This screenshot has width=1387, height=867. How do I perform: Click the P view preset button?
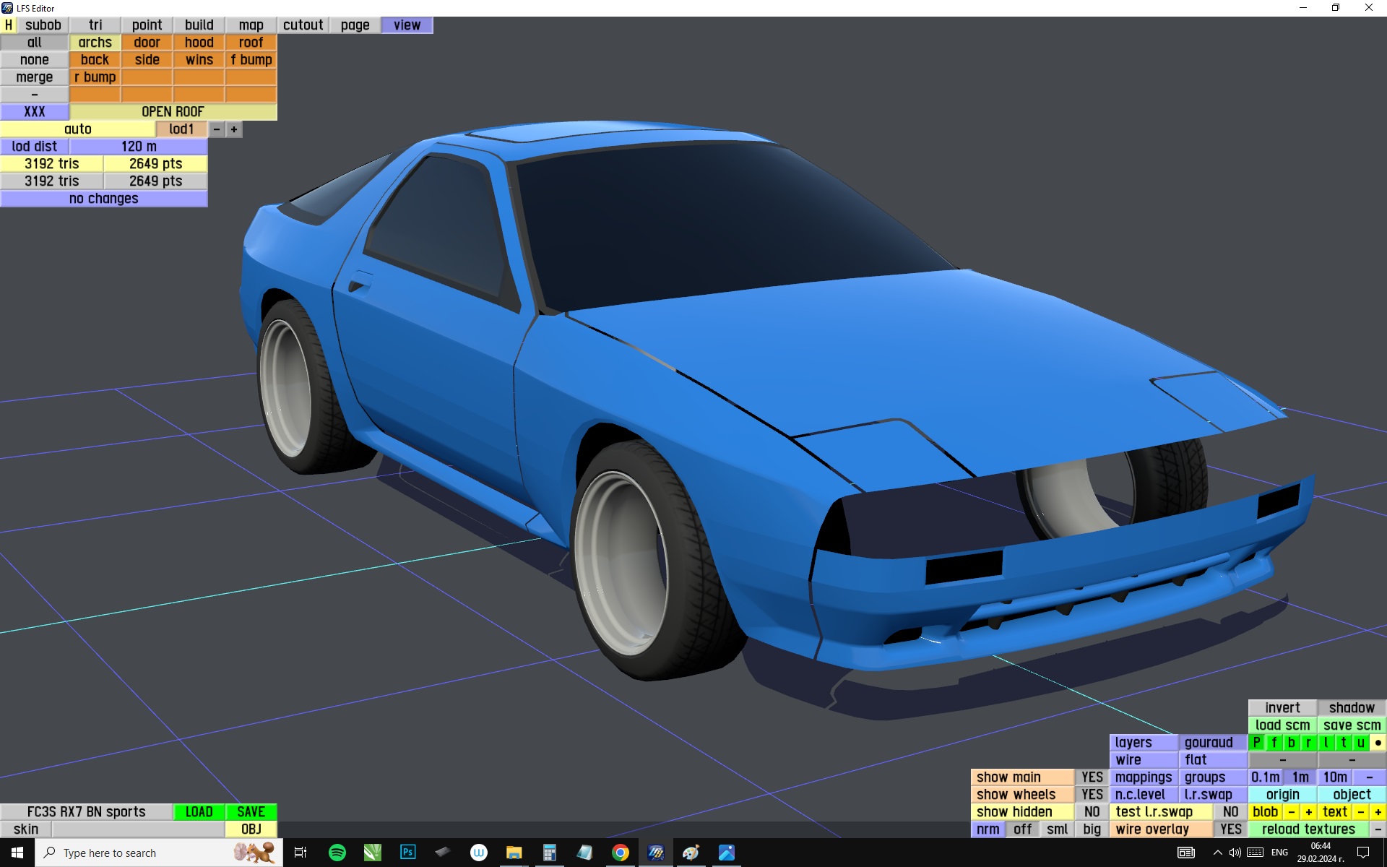click(1256, 742)
